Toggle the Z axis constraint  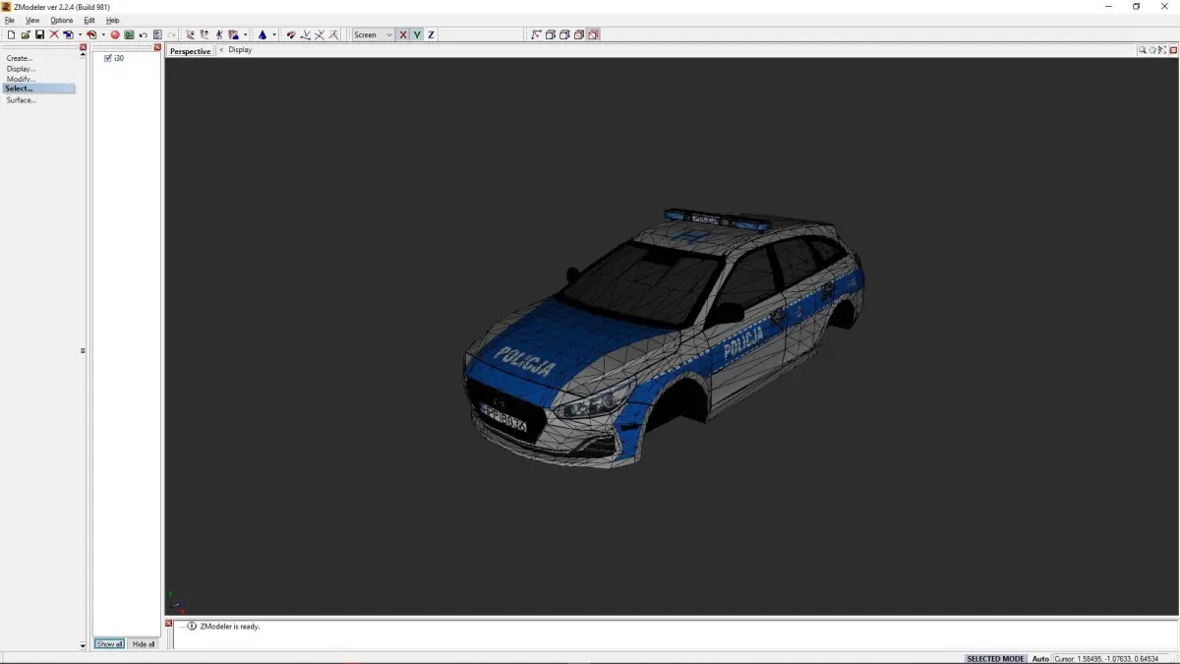pos(431,34)
